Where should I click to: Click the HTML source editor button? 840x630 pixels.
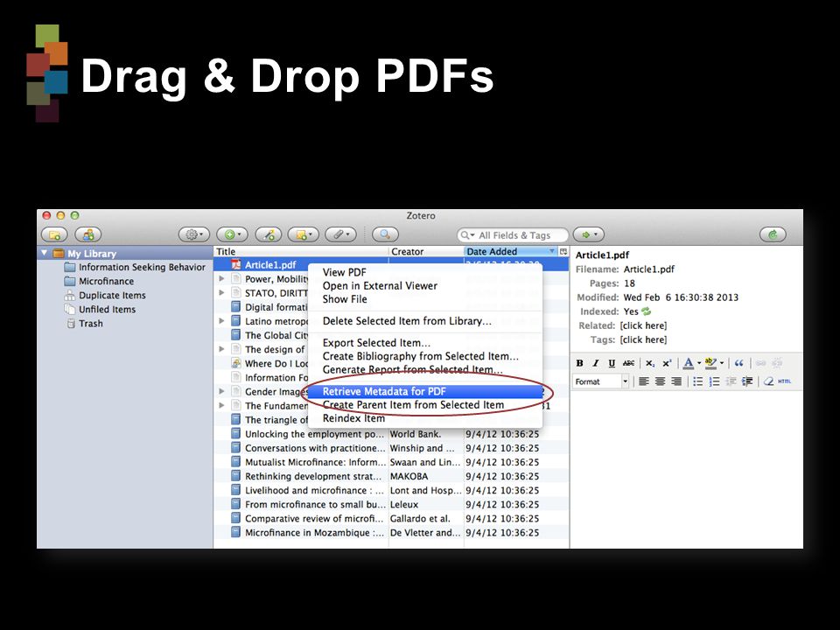click(x=784, y=381)
